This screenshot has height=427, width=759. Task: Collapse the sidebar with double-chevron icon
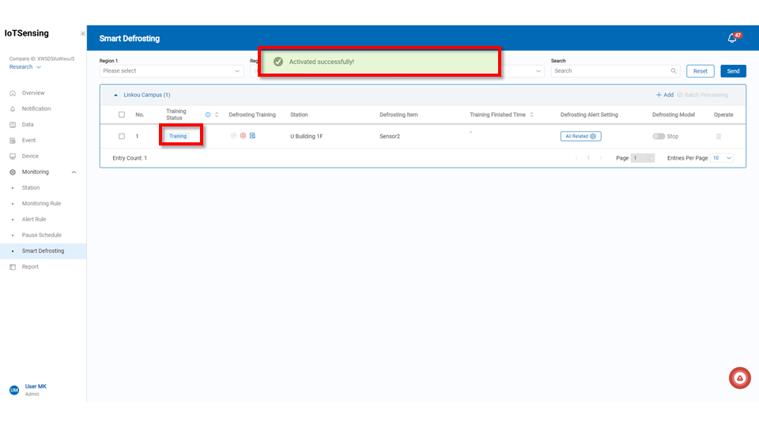click(83, 33)
